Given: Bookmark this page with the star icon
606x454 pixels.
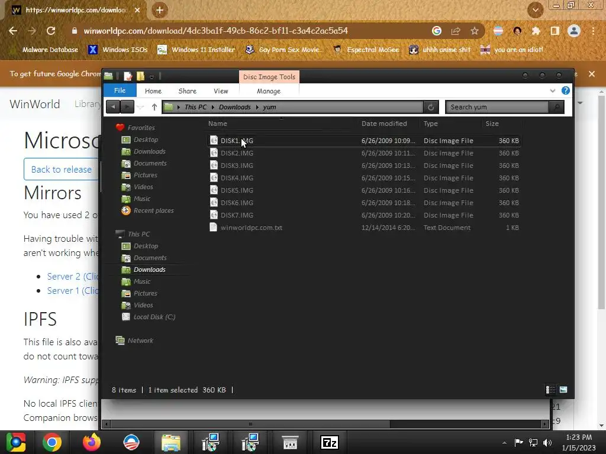Looking at the screenshot, I should click(475, 31).
